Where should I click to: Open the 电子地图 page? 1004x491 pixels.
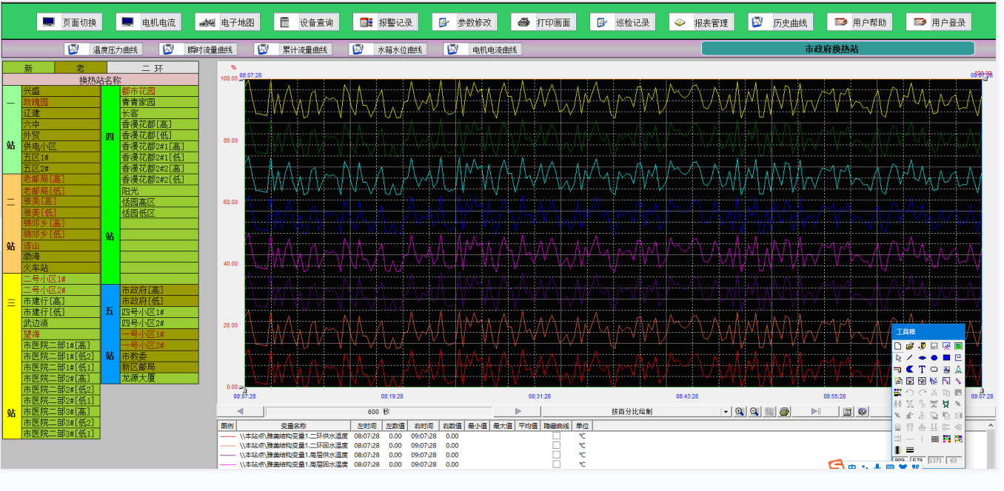coord(226,22)
